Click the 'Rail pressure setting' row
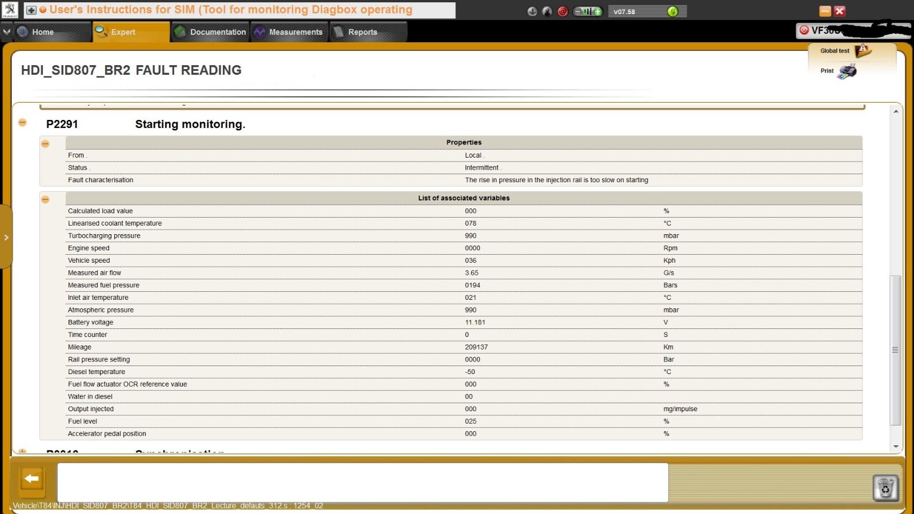 pyautogui.click(x=464, y=359)
